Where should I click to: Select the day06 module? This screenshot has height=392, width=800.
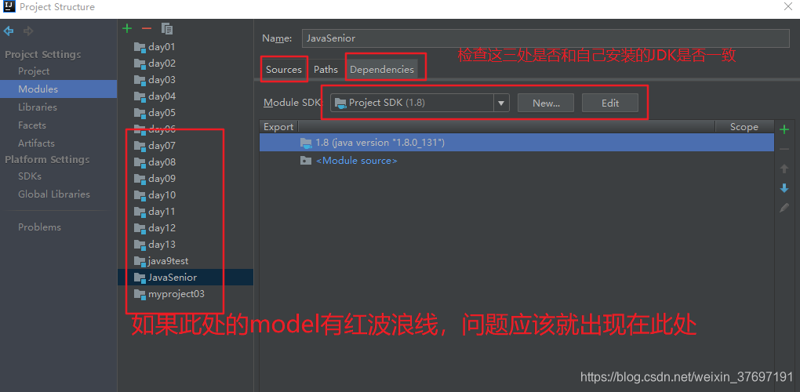coord(162,129)
